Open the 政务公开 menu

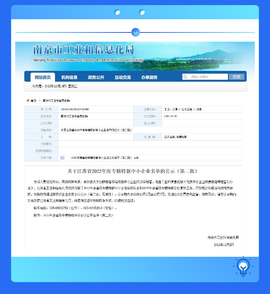click(x=96, y=77)
